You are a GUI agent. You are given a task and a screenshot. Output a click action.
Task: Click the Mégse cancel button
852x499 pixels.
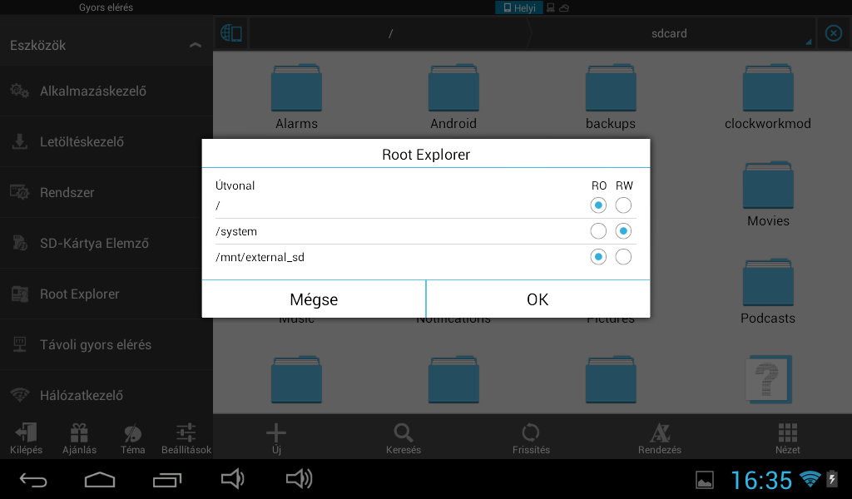(x=314, y=299)
